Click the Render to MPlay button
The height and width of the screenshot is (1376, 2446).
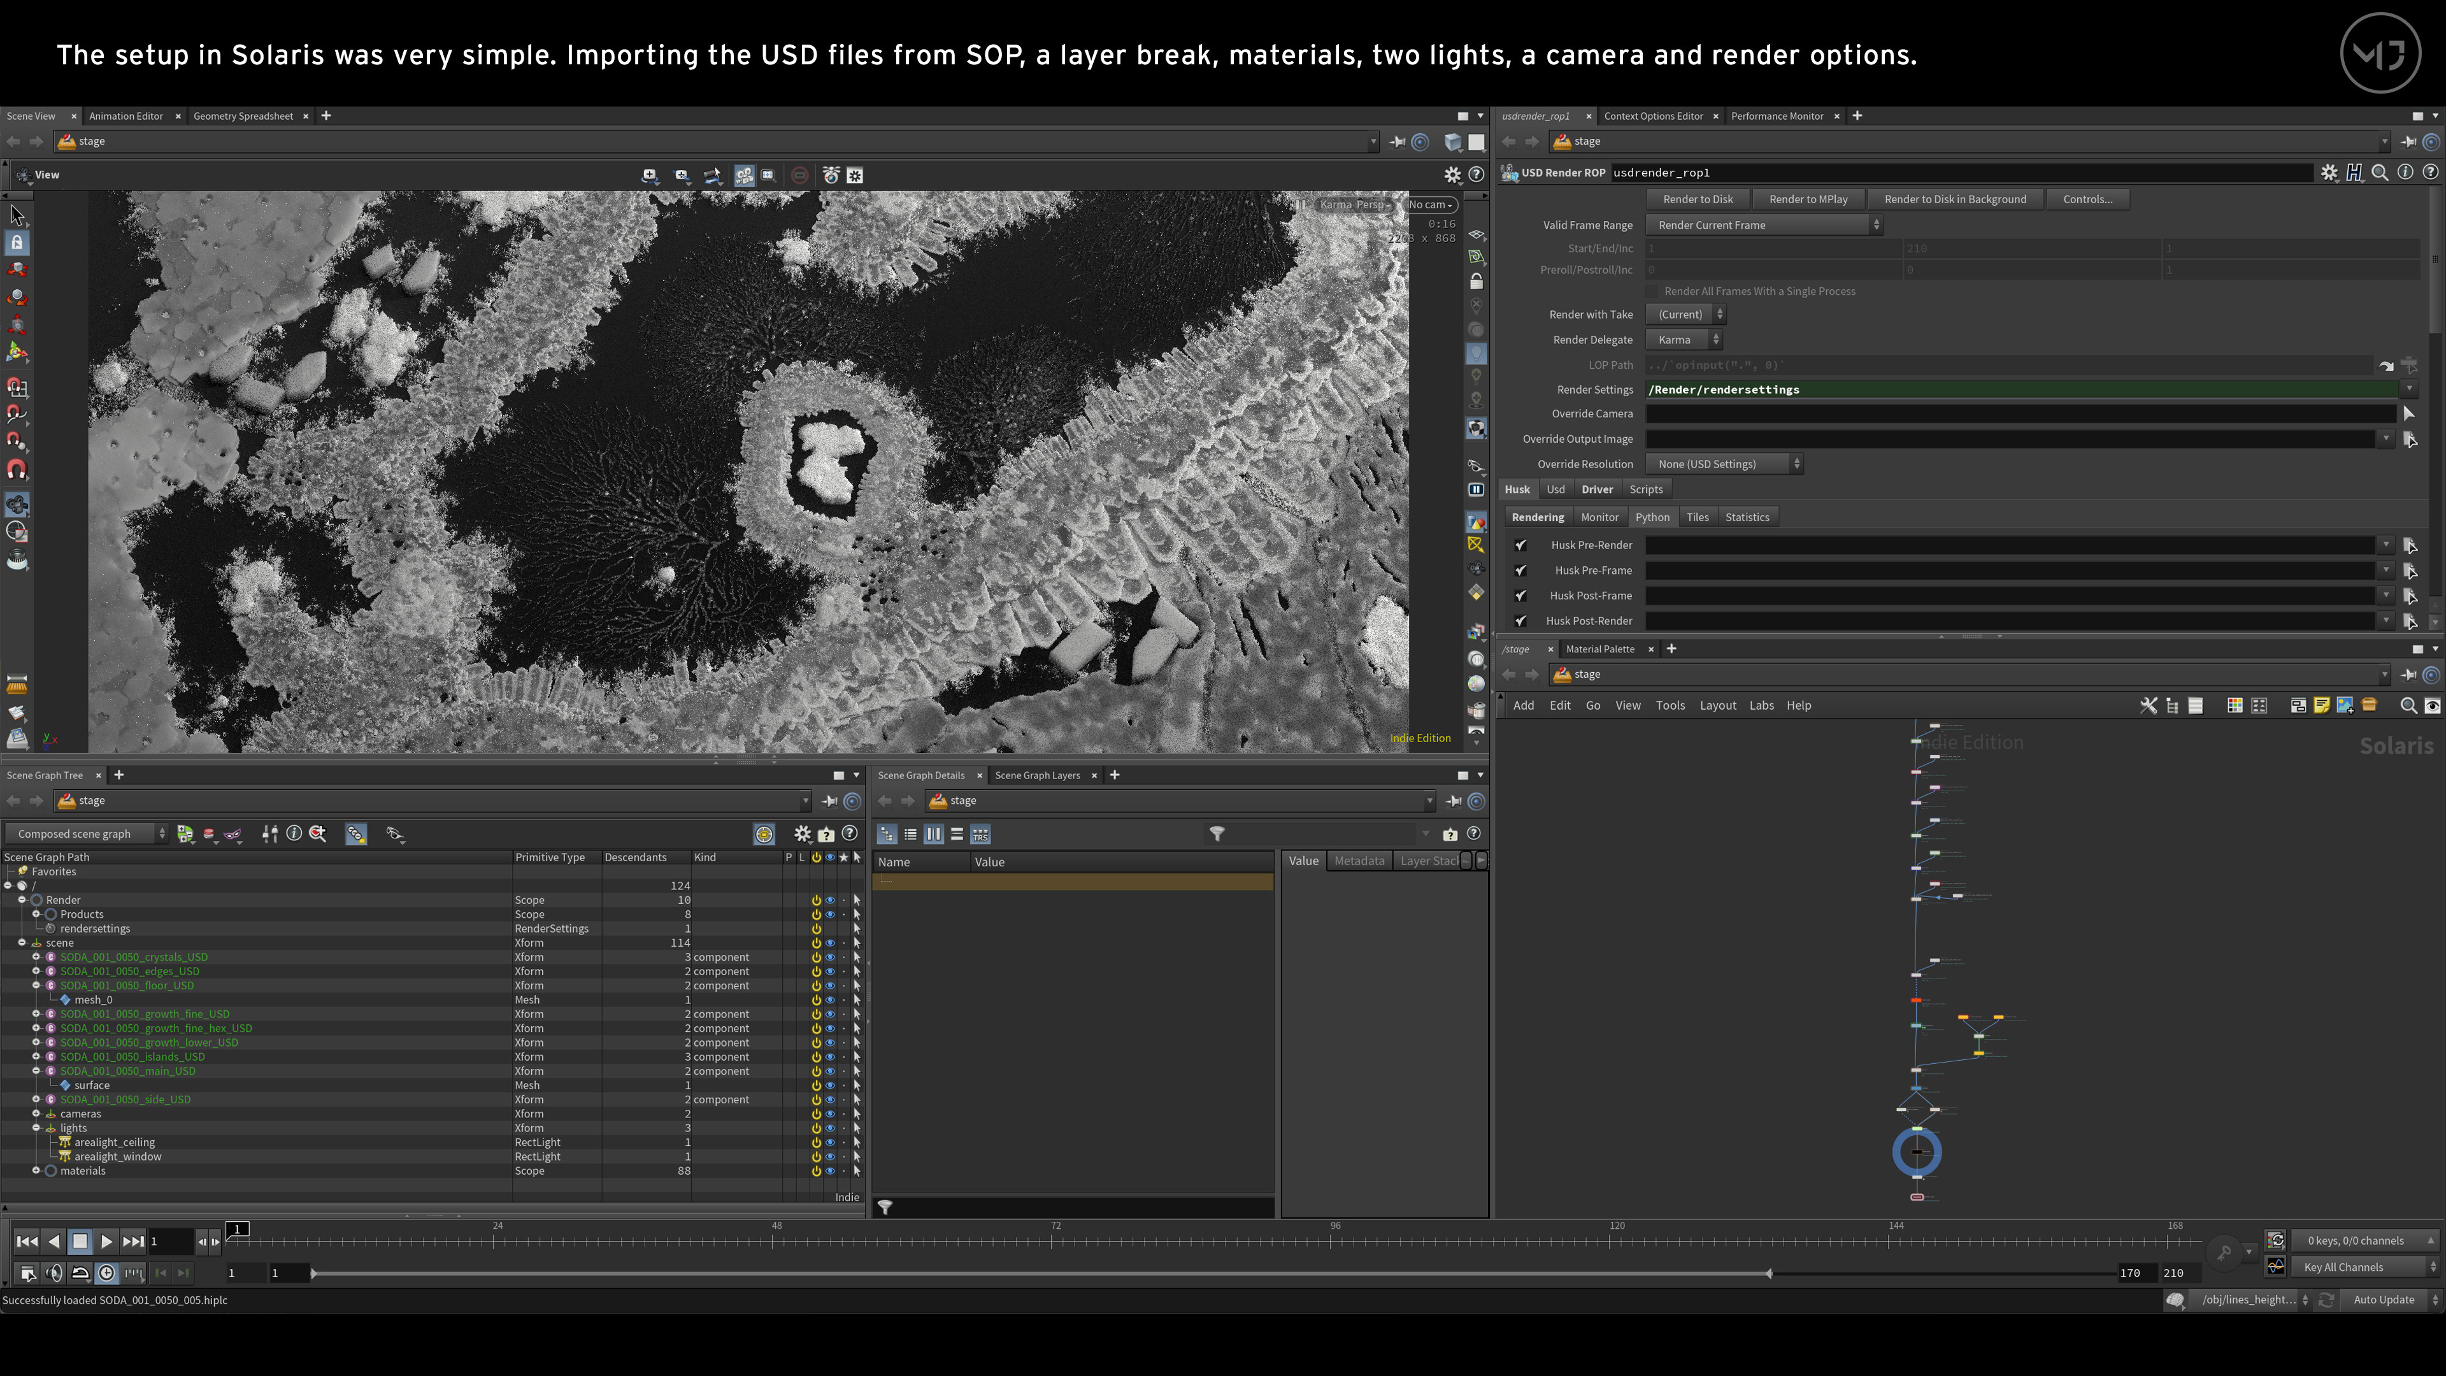(x=1808, y=199)
